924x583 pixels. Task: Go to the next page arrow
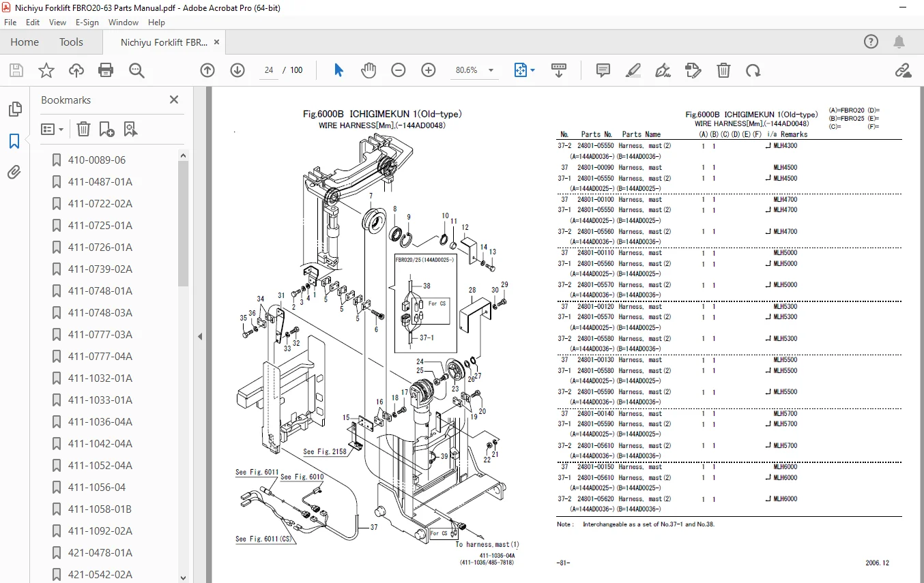pyautogui.click(x=237, y=70)
